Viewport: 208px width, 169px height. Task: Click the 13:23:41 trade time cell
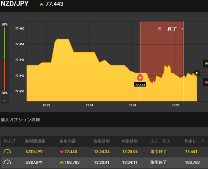pos(102,162)
